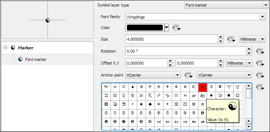Increase Rotation with the up spinner
The height and width of the screenshot is (132, 270).
[x=249, y=49]
